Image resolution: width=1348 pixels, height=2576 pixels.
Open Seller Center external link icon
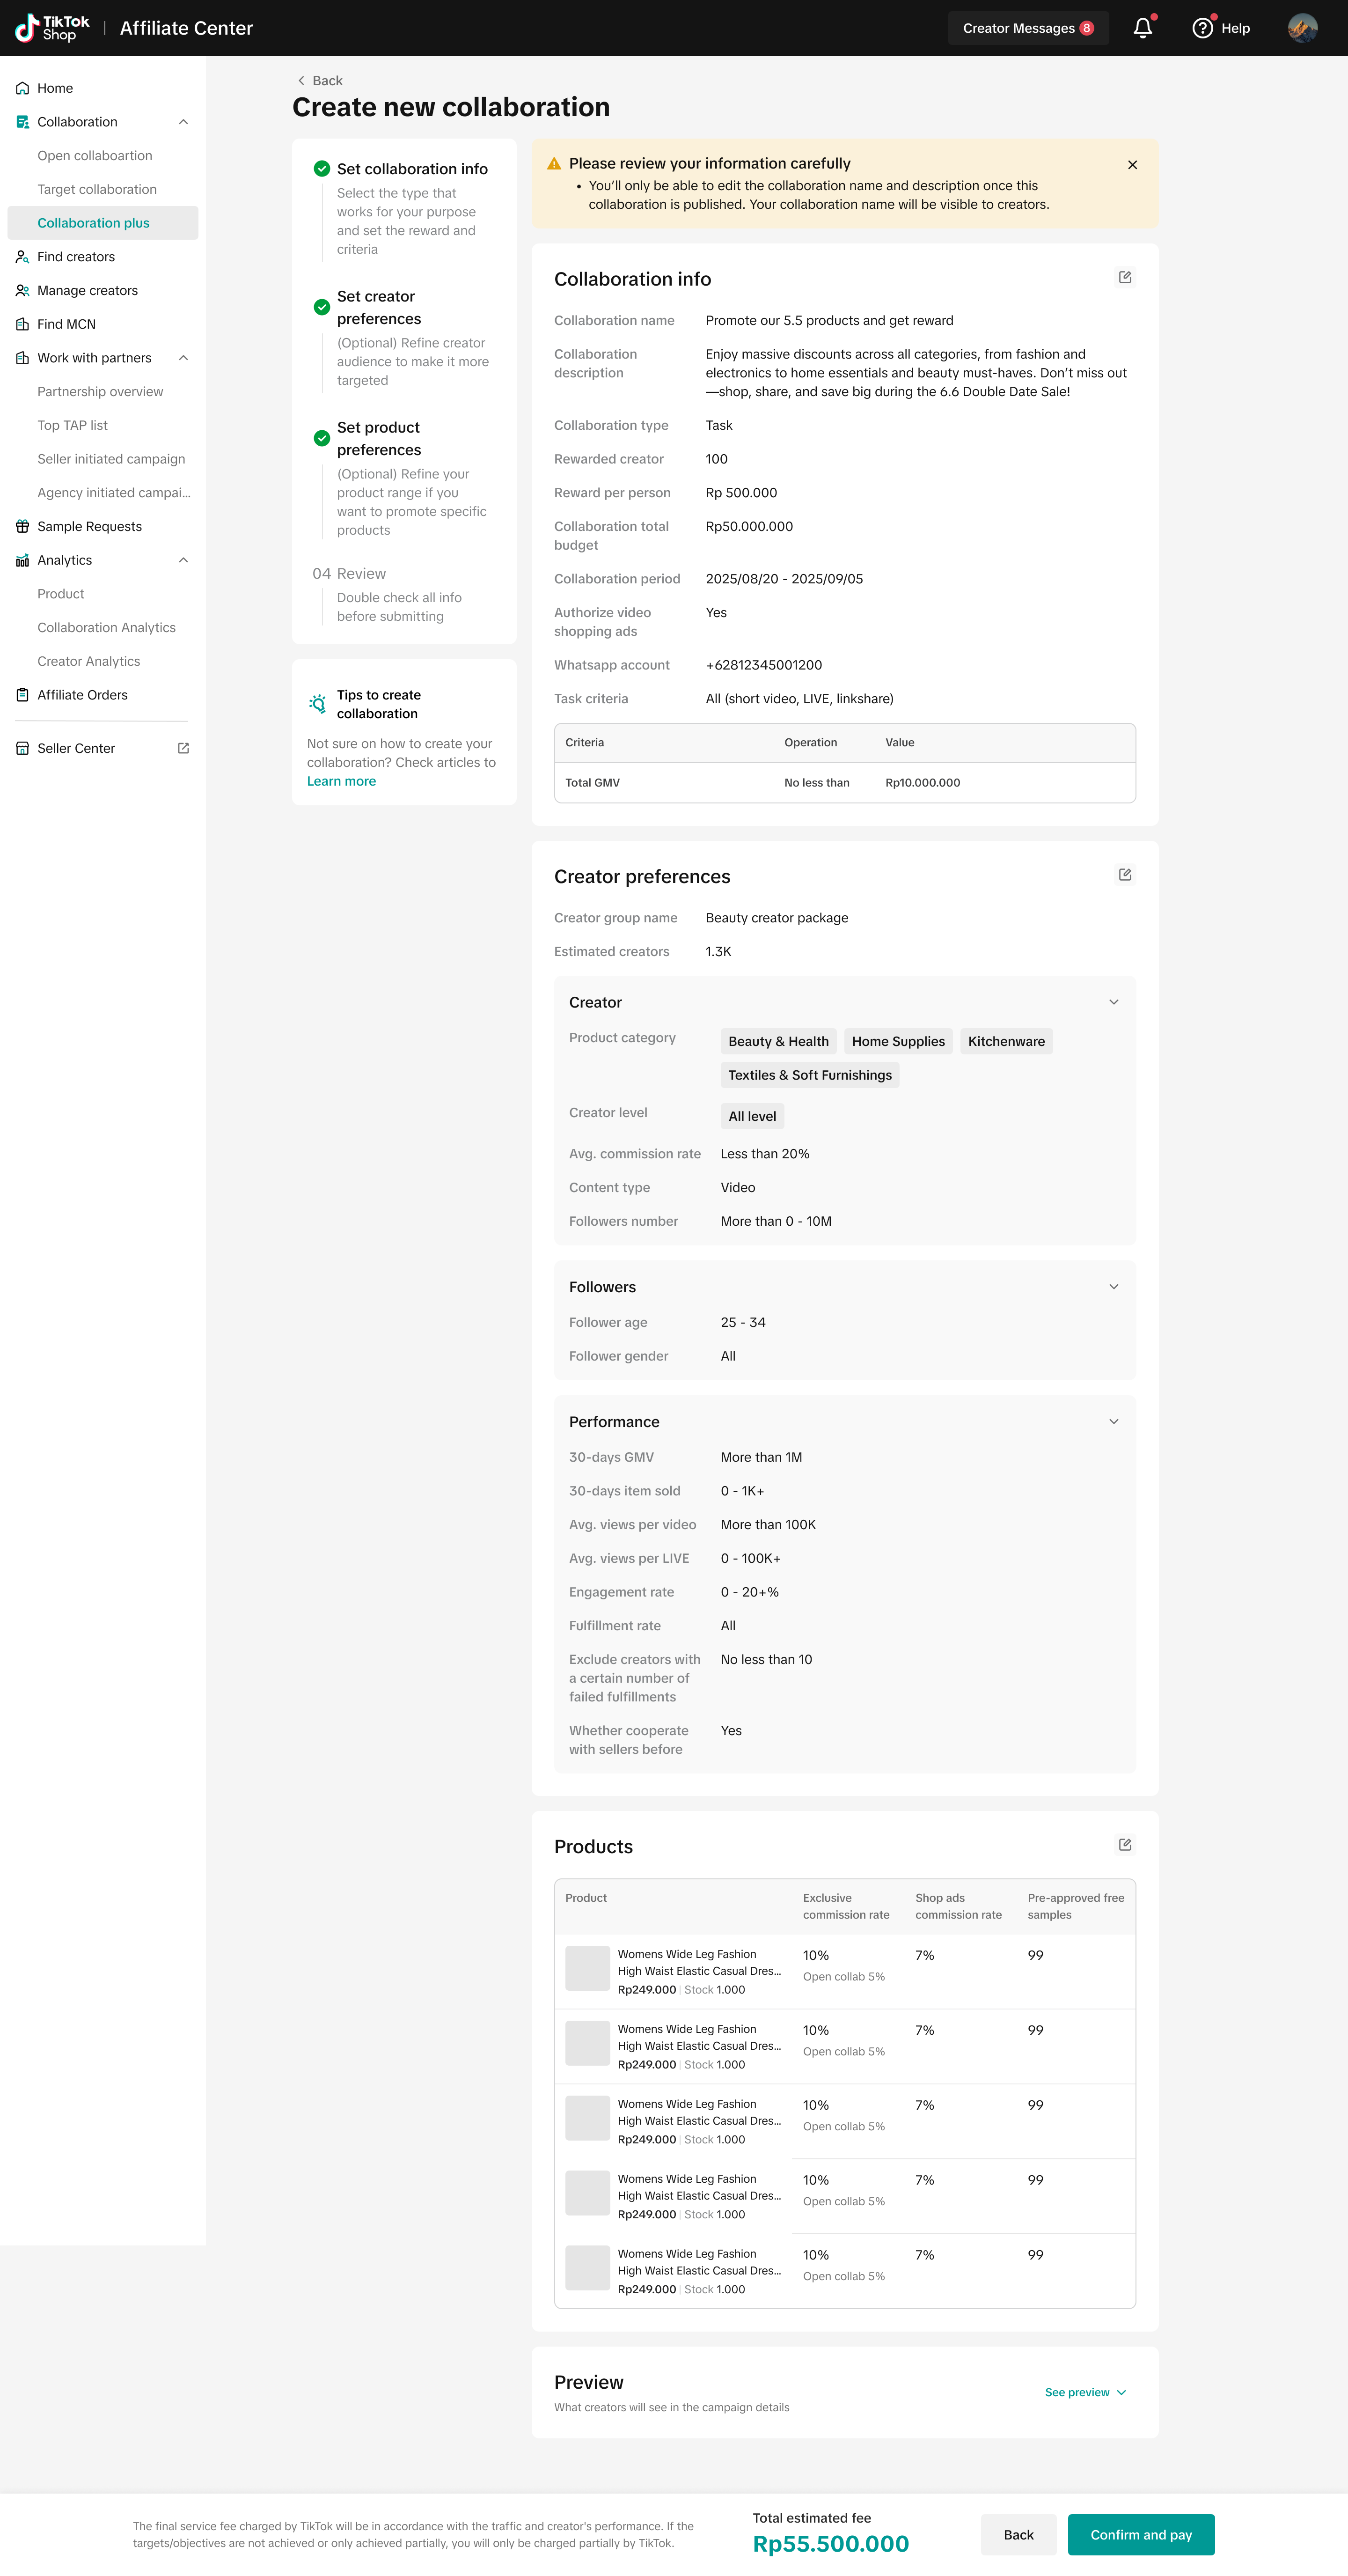click(183, 748)
